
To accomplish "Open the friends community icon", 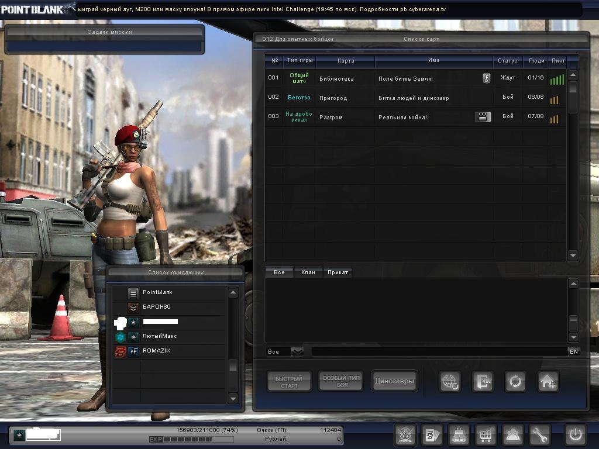I will point(514,435).
